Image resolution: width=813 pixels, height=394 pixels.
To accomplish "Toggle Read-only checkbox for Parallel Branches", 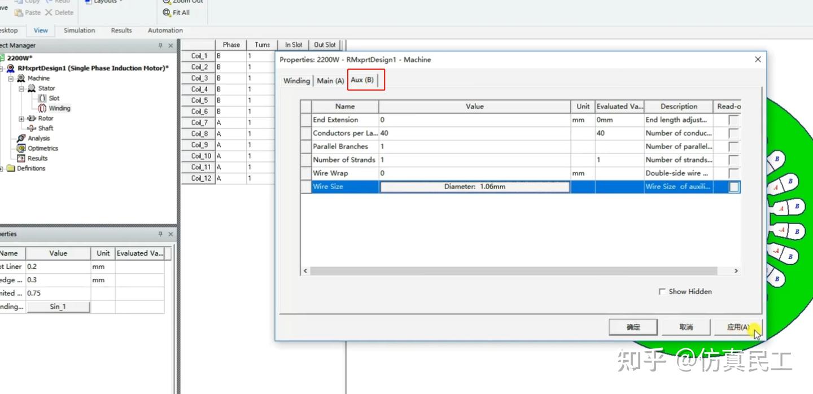I will coord(733,146).
